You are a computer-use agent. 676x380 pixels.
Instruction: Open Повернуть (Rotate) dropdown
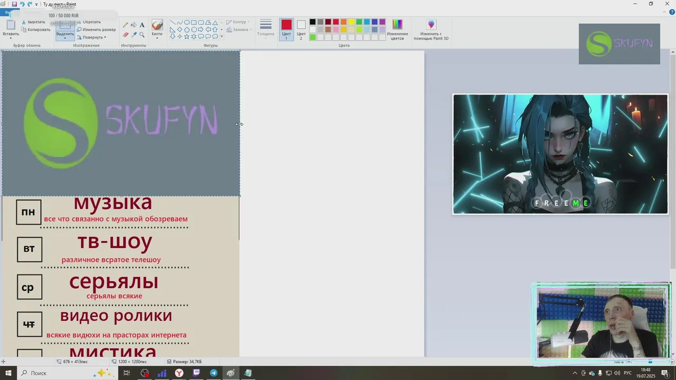pyautogui.click(x=91, y=37)
